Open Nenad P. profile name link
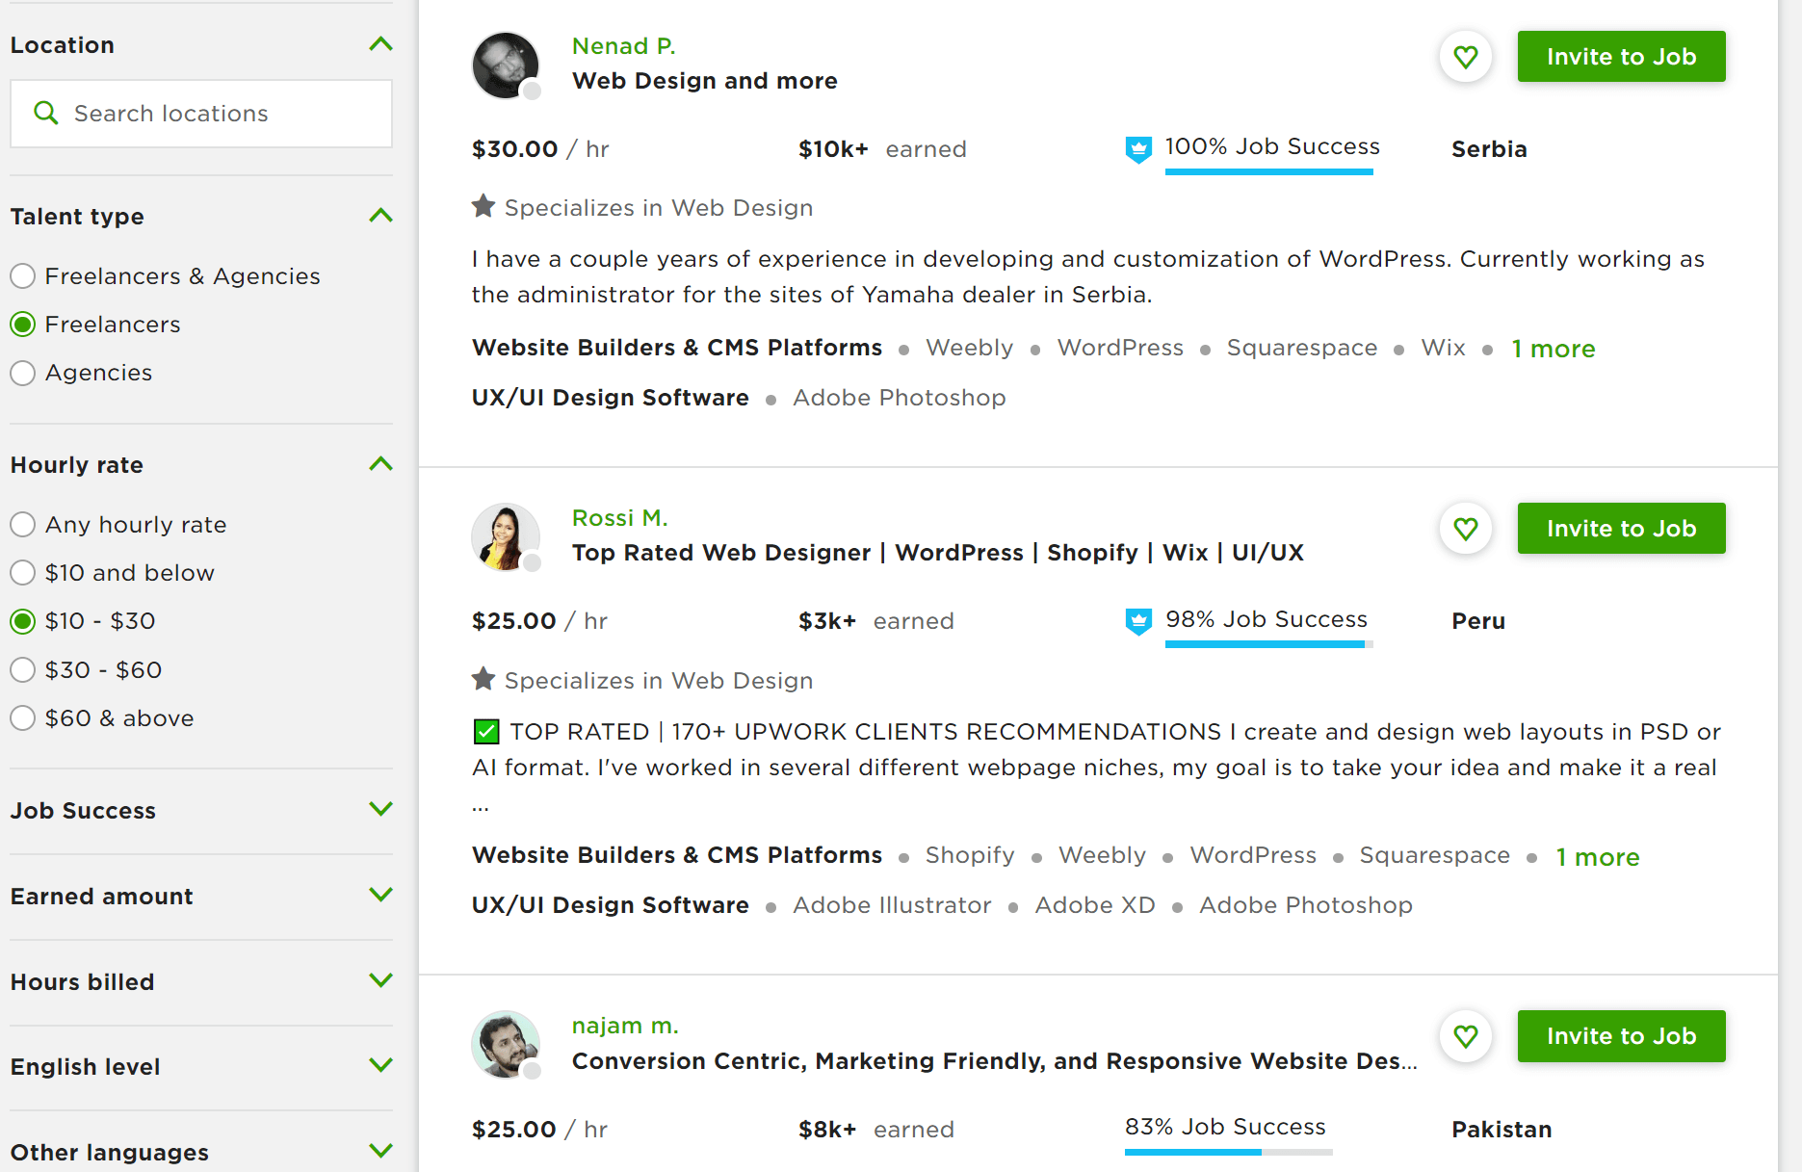Image resolution: width=1802 pixels, height=1172 pixels. point(624,46)
